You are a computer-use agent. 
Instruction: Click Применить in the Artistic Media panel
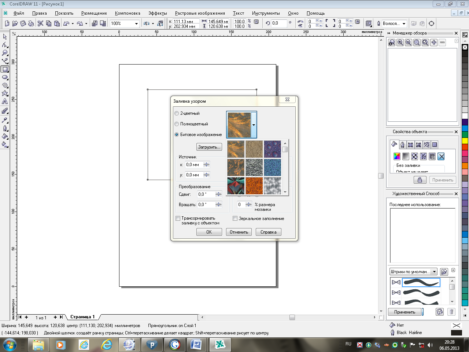pyautogui.click(x=405, y=312)
